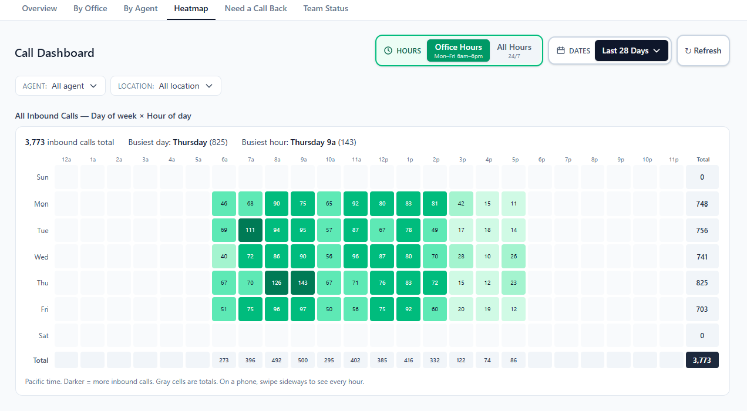Click the Friday row total 703
747x411 pixels.
702,309
